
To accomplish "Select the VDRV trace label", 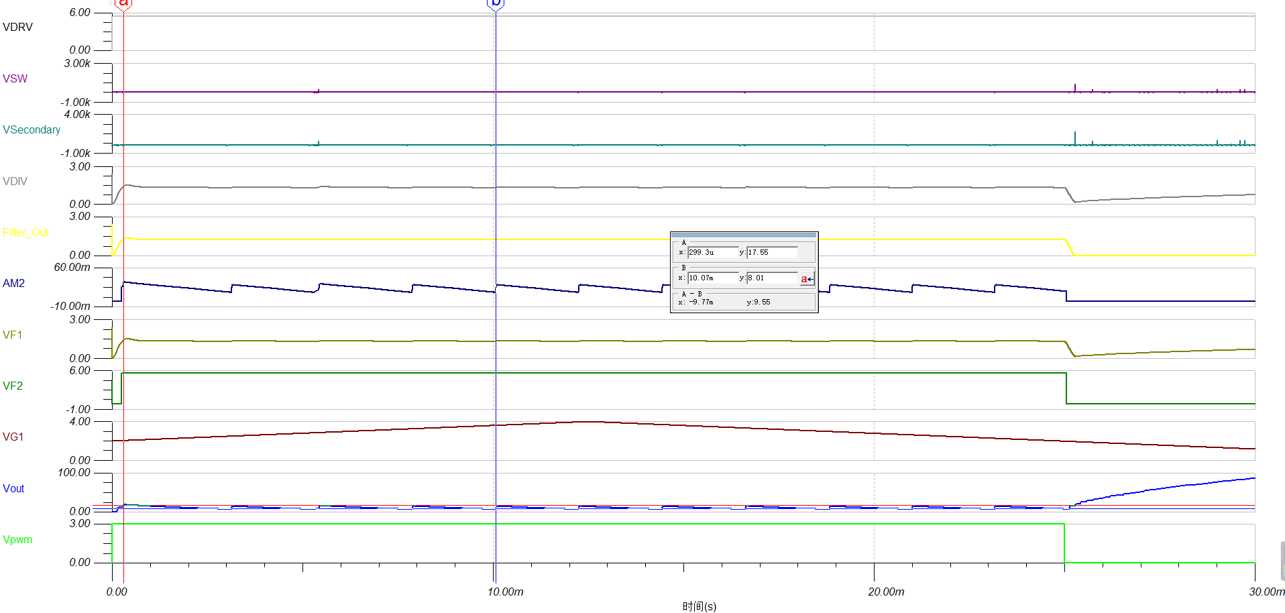I will coord(17,27).
